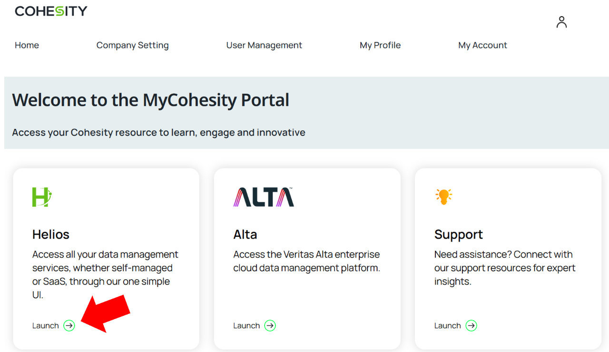Click the arrow icon under Alta
The height and width of the screenshot is (352, 609).
pos(270,325)
